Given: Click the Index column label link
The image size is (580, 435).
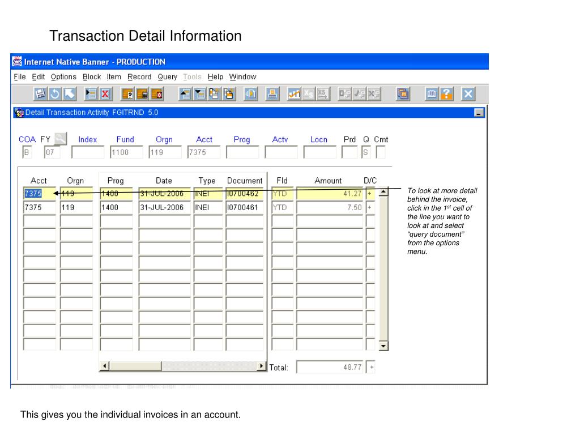Looking at the screenshot, I should click(88, 139).
